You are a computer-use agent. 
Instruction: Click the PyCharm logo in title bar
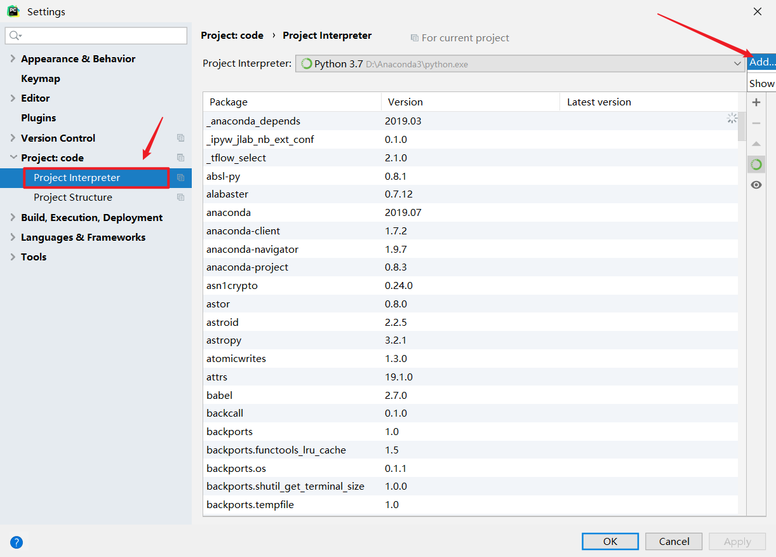13,11
